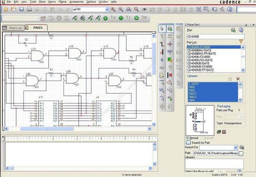Toggle the Search for Part expander
Viewport: 256px width, 177px height.
pyautogui.click(x=188, y=142)
